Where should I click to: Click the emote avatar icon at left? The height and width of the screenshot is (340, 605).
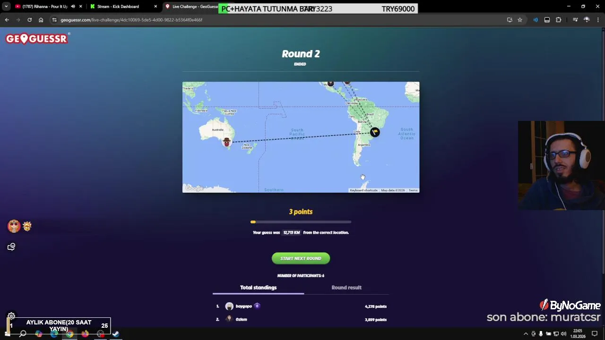click(x=14, y=226)
